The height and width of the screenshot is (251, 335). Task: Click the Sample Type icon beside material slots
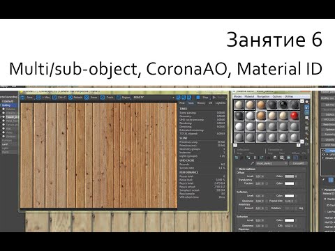(307, 102)
